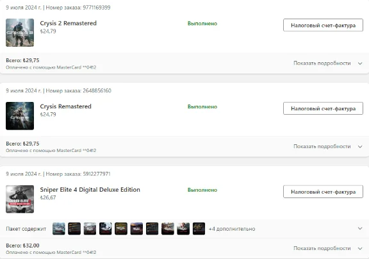Open tax invoice for Crysis Remastered

(x=323, y=108)
